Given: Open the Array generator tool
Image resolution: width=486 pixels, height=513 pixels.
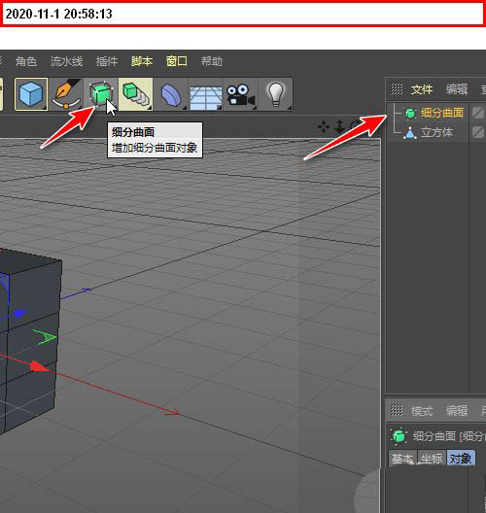Looking at the screenshot, I should (x=135, y=94).
